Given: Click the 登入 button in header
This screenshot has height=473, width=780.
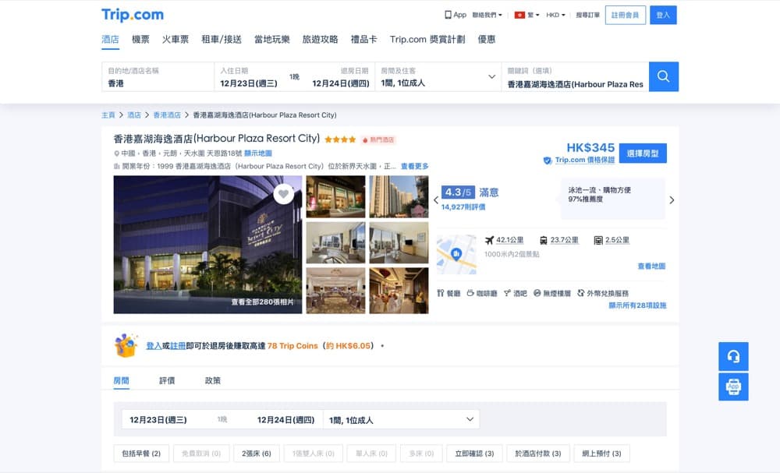Looking at the screenshot, I should [x=663, y=15].
